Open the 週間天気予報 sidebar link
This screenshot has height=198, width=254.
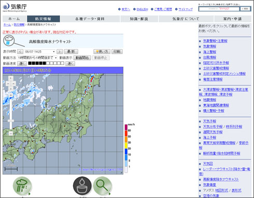pos(213,132)
